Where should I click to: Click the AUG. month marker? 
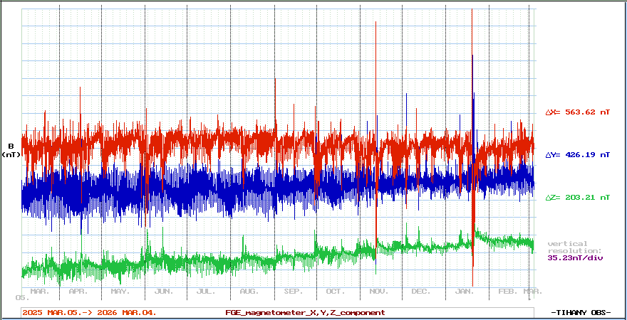point(249,292)
